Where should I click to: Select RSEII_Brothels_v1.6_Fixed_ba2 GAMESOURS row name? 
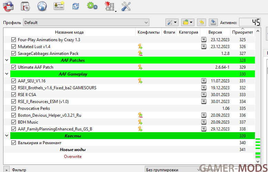pos(57,88)
